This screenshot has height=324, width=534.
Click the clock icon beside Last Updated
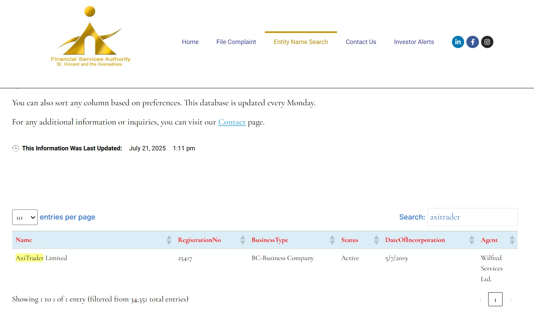pos(16,149)
